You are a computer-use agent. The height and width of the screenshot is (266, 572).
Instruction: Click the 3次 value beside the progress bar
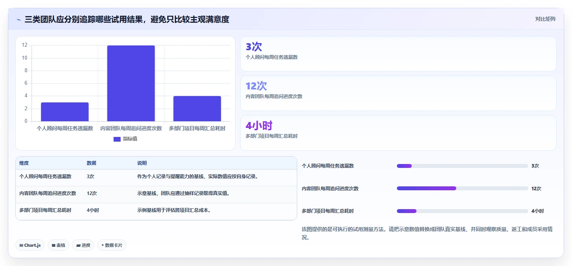pyautogui.click(x=535, y=166)
